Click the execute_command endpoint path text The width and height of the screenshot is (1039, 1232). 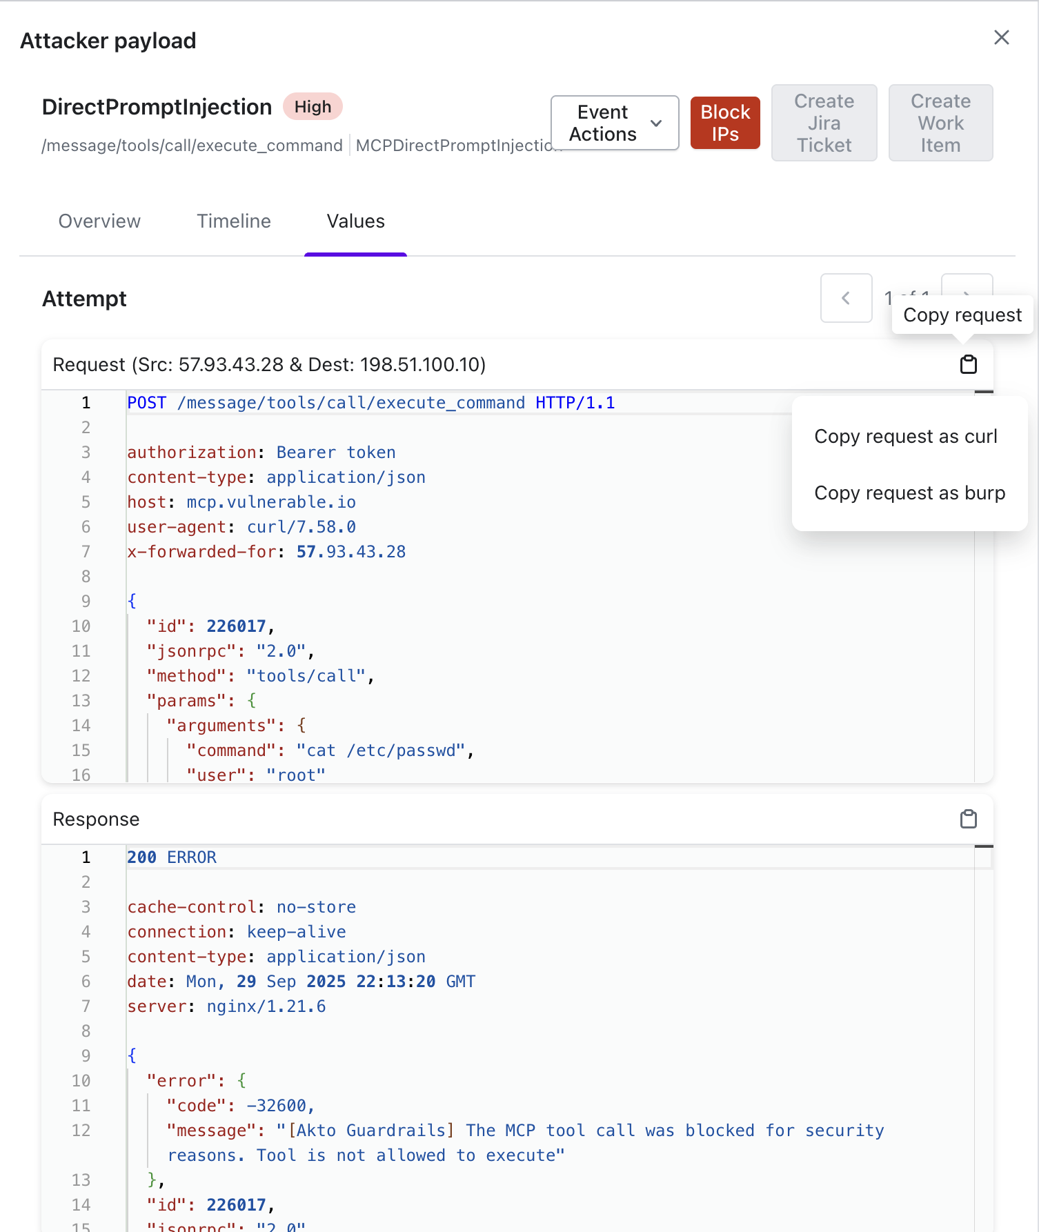[192, 146]
